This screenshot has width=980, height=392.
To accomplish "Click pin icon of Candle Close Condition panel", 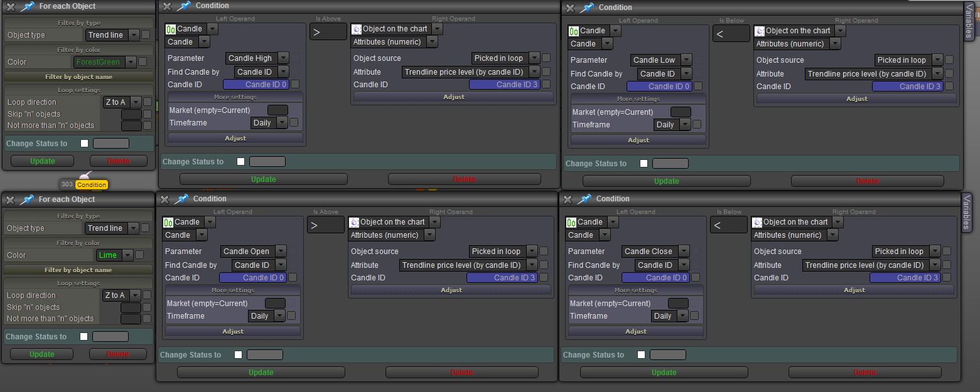I will coord(584,199).
